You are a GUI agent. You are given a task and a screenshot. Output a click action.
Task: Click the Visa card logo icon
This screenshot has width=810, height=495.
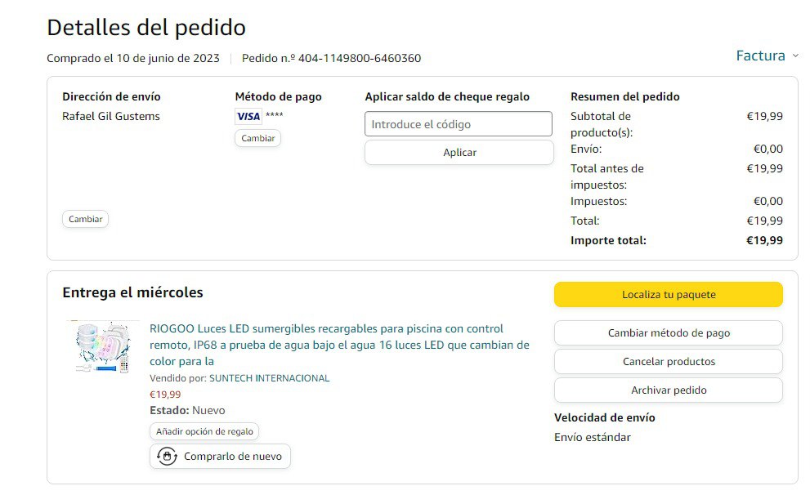point(248,116)
